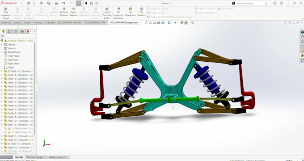Open the SOLIDWORKS Add-Ins tab
The image size is (304, 161).
69,22
